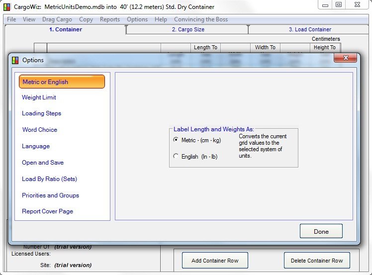The height and width of the screenshot is (275, 372).
Task: Select Report Cover Page option
Action: click(x=47, y=211)
